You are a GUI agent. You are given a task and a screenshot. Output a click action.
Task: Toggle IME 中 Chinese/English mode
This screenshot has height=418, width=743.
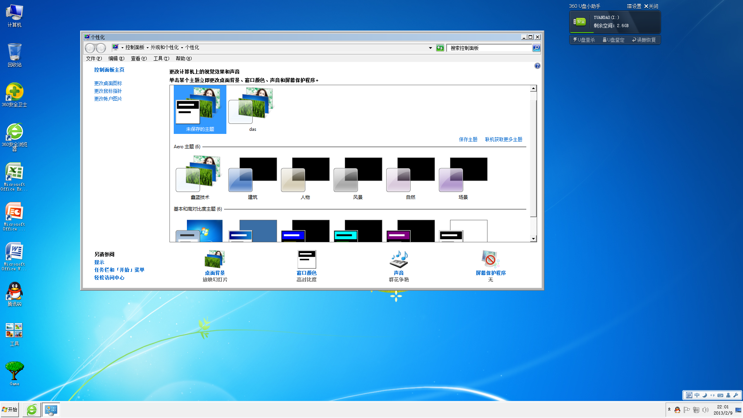[697, 395]
